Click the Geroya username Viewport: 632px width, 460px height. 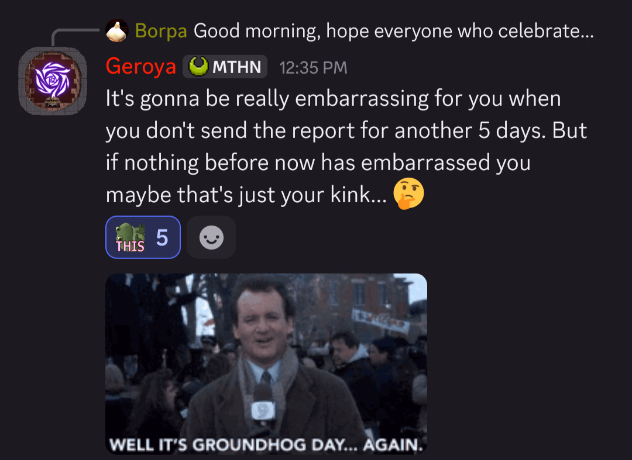click(140, 66)
